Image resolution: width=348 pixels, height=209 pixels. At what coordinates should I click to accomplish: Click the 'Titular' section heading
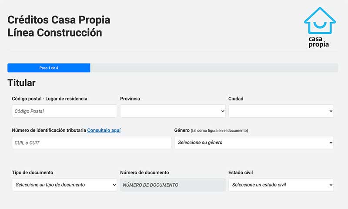click(x=22, y=83)
